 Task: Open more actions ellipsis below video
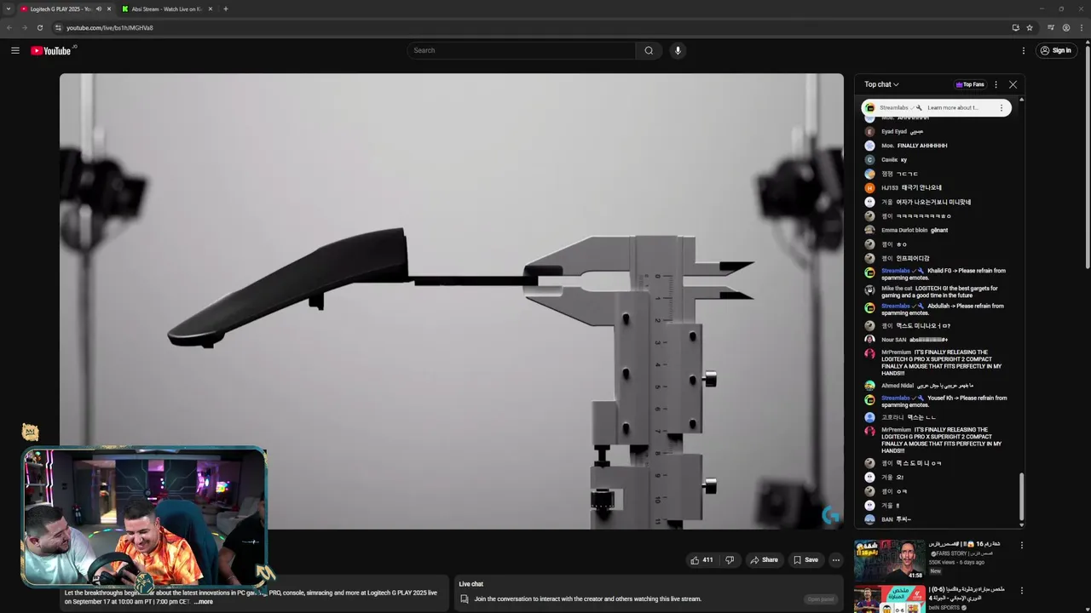(836, 560)
